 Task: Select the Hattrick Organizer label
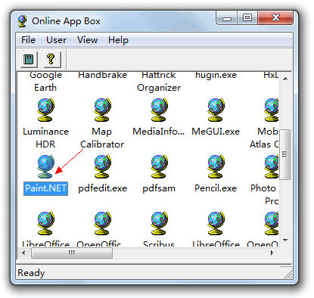coord(159,81)
